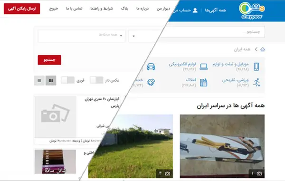Viewport: 285px width, 181px height.
Task: Click the home icon in the breadcrumb
Action: 263,49
